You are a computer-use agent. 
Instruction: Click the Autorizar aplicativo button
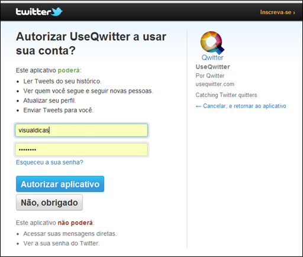(x=60, y=184)
